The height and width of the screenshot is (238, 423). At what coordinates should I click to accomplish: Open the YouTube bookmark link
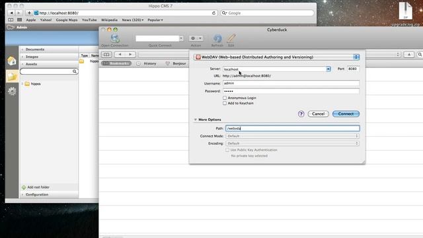pyautogui.click(x=89, y=20)
